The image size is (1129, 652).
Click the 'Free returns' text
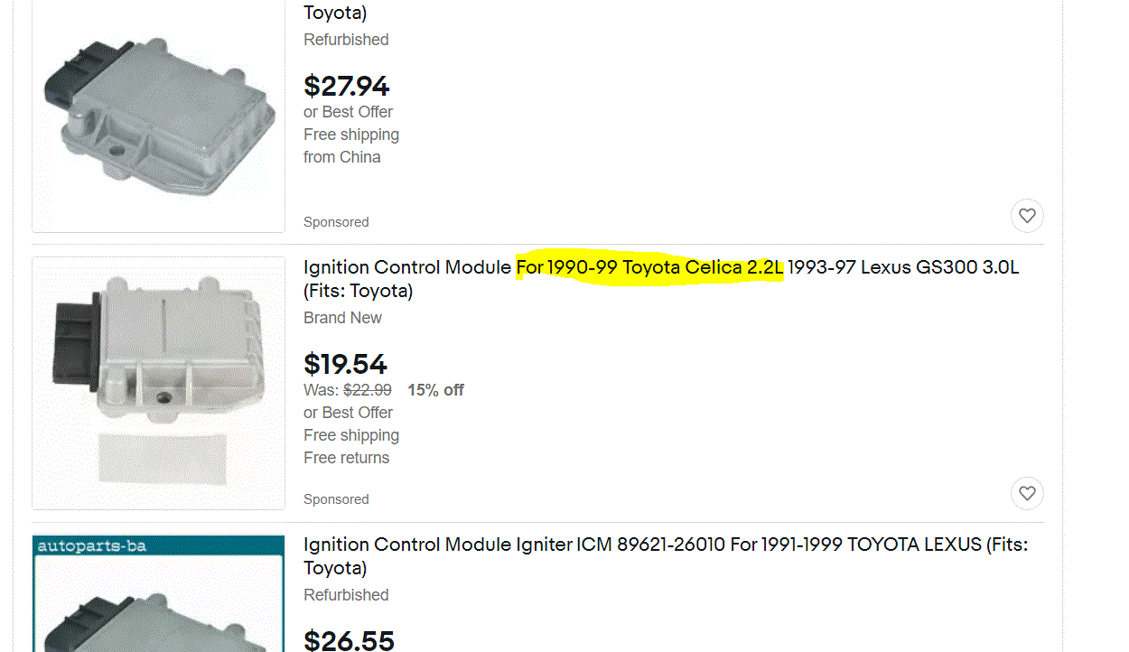tap(346, 458)
